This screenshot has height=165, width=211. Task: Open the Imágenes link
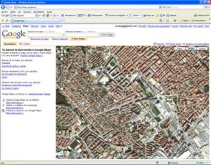tap(16, 26)
